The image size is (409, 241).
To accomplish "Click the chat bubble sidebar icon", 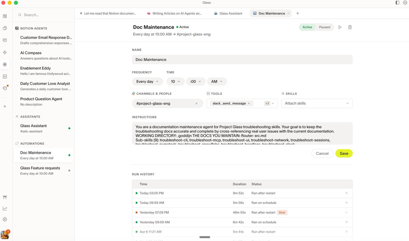I will coord(5,40).
